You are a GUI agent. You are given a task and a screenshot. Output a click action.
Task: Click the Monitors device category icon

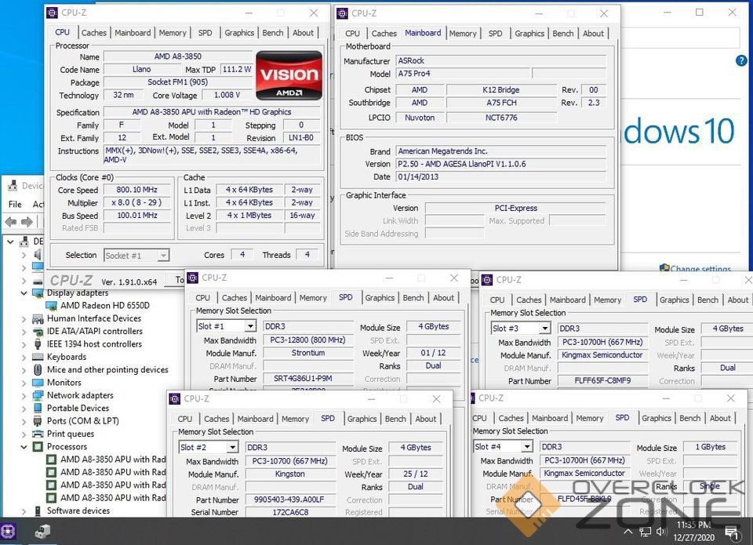[38, 383]
